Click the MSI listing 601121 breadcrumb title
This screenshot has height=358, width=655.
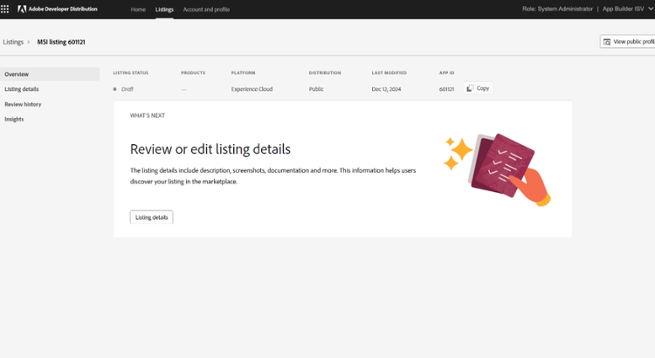point(61,42)
